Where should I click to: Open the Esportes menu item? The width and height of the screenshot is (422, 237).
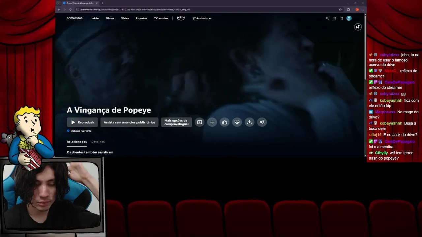click(141, 18)
